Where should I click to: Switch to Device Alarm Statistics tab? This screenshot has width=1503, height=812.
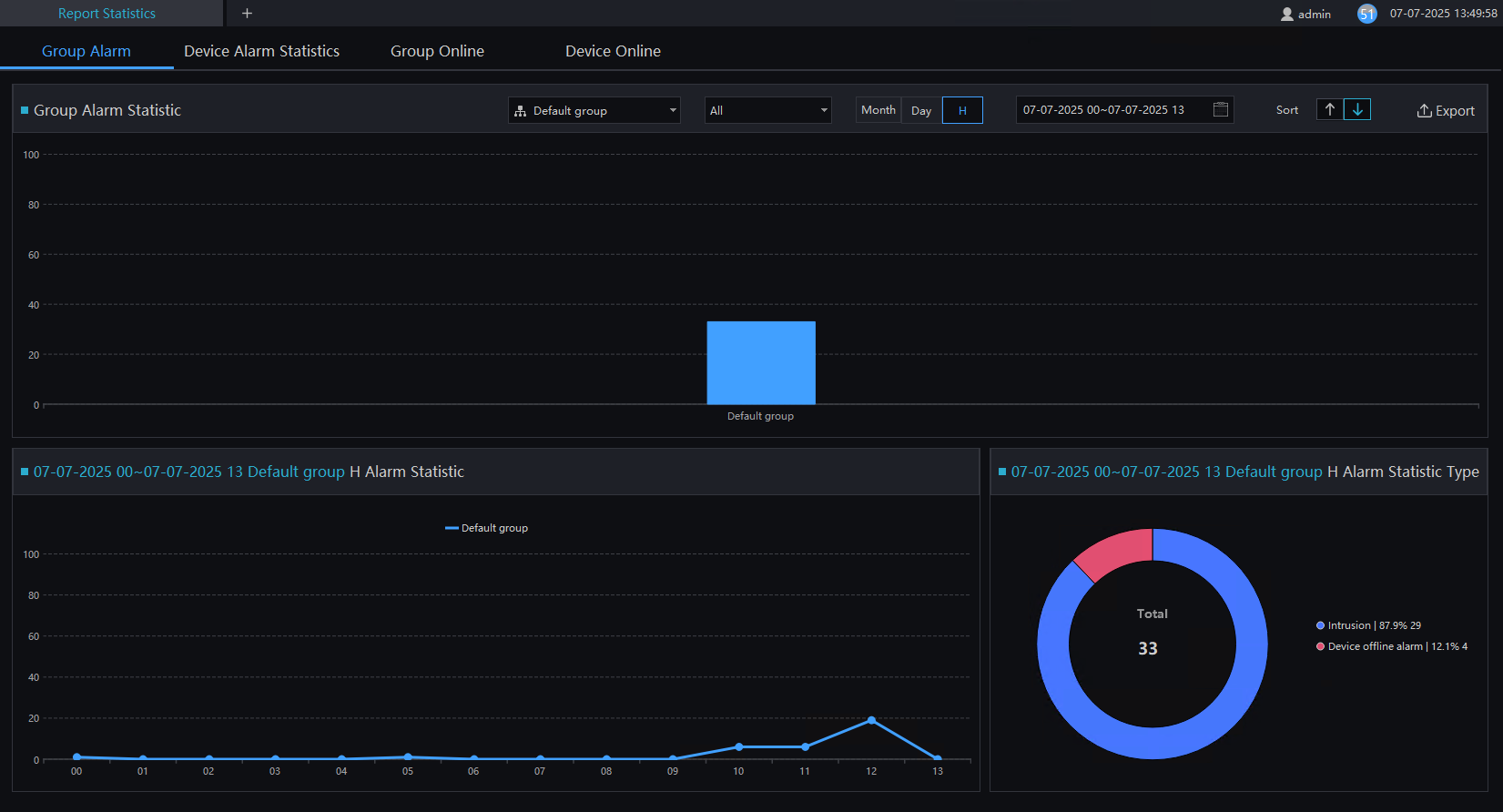pos(261,51)
